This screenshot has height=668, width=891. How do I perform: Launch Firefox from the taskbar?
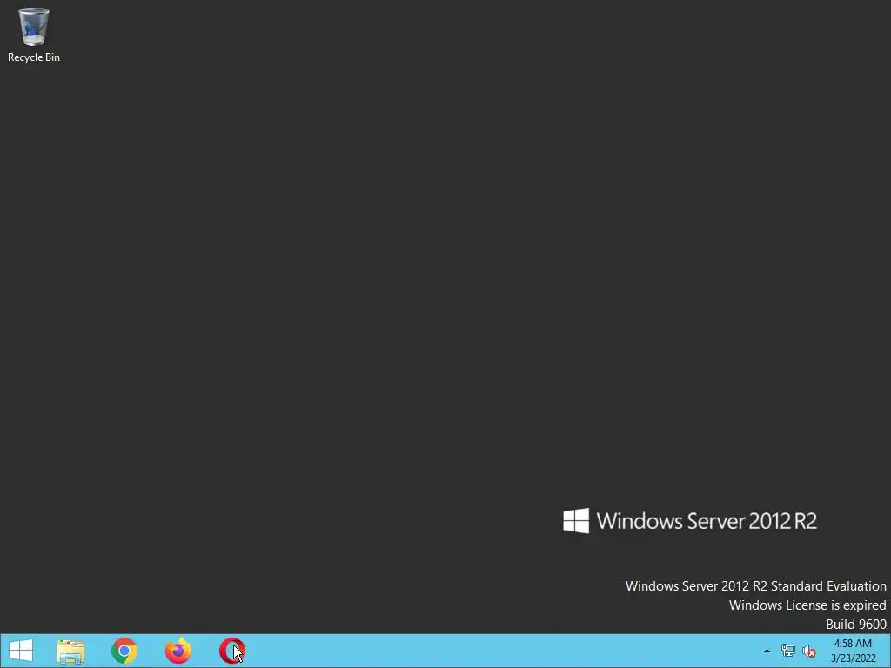[x=178, y=651]
